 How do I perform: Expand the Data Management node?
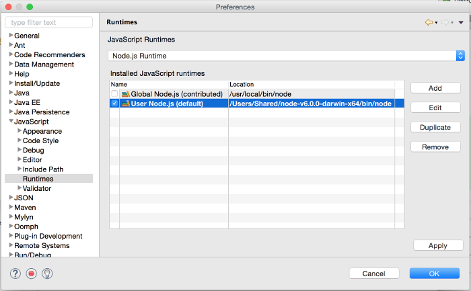point(11,65)
